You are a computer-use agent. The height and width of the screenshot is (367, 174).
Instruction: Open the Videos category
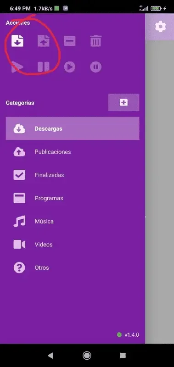click(73, 245)
